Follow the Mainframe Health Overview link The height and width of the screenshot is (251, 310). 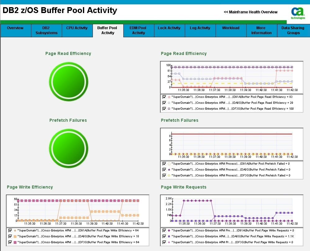[251, 12]
